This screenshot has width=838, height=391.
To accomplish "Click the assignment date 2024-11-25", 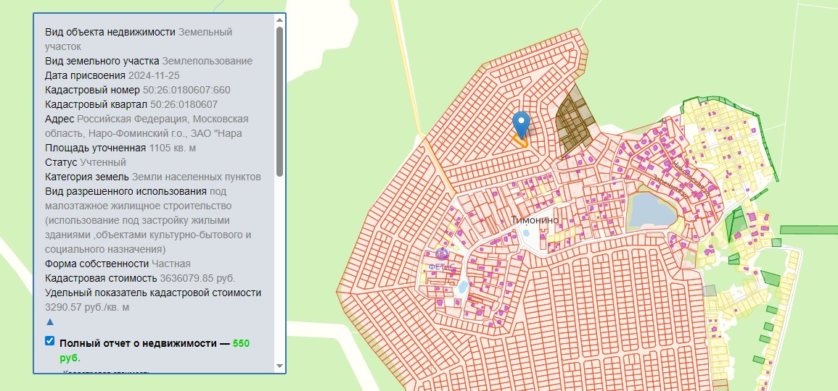I will (154, 75).
